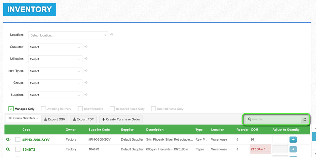Viewport: 316px width, 157px height.
Task: Click the Export CSV button
Action: click(55, 119)
